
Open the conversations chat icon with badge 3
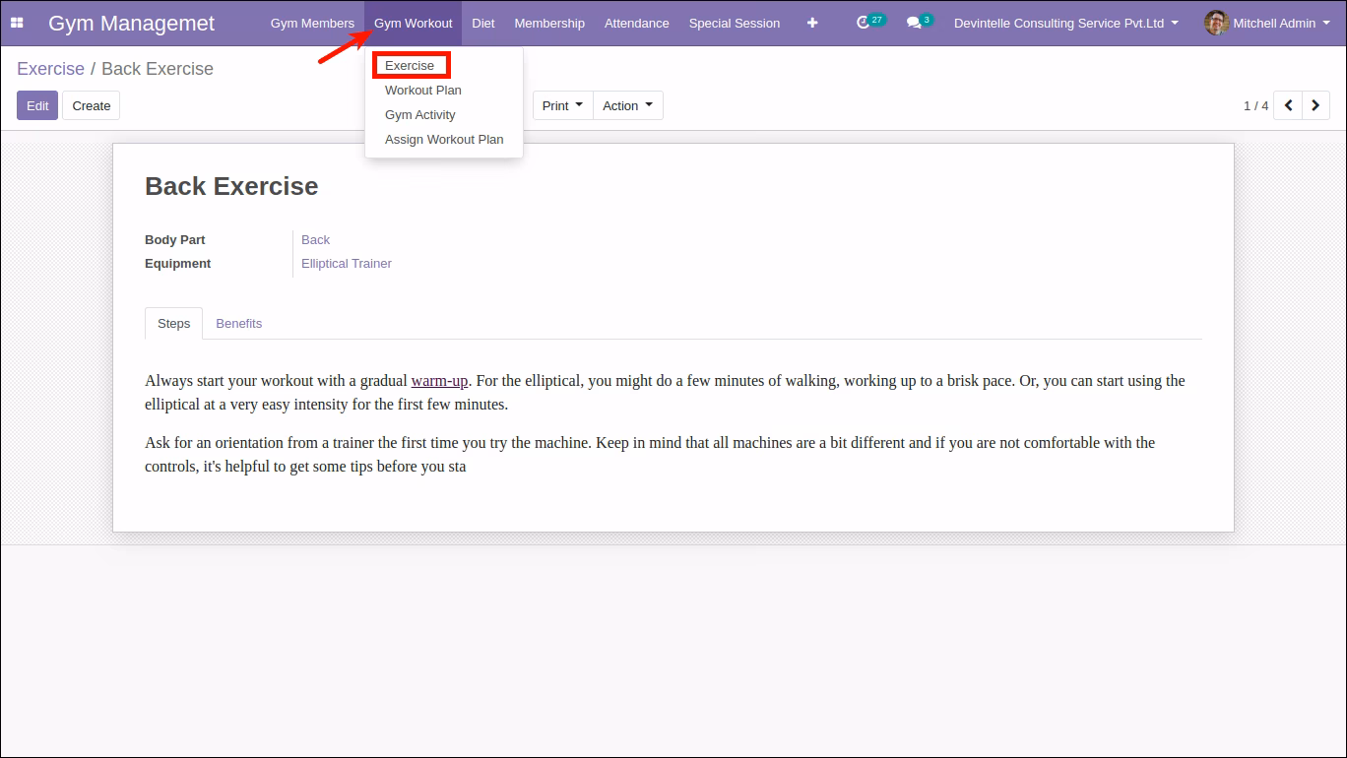coord(920,22)
